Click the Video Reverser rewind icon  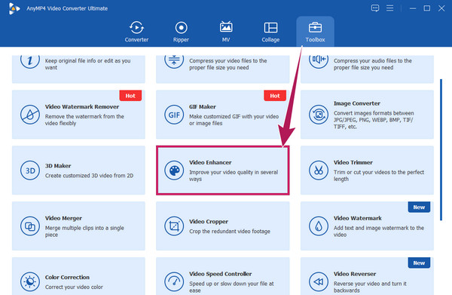[319, 281]
